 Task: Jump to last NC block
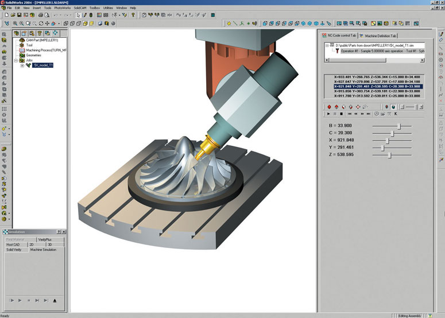[x=369, y=114]
